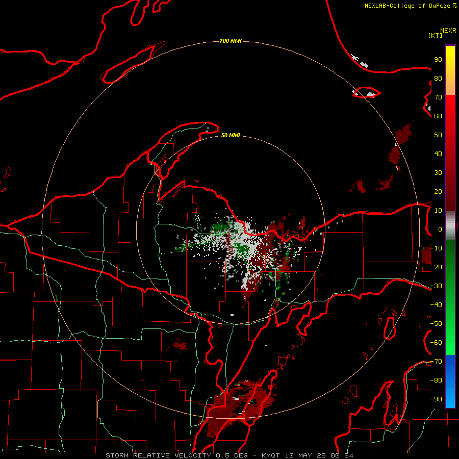Click the yellow top segment of color bar

(x=450, y=57)
